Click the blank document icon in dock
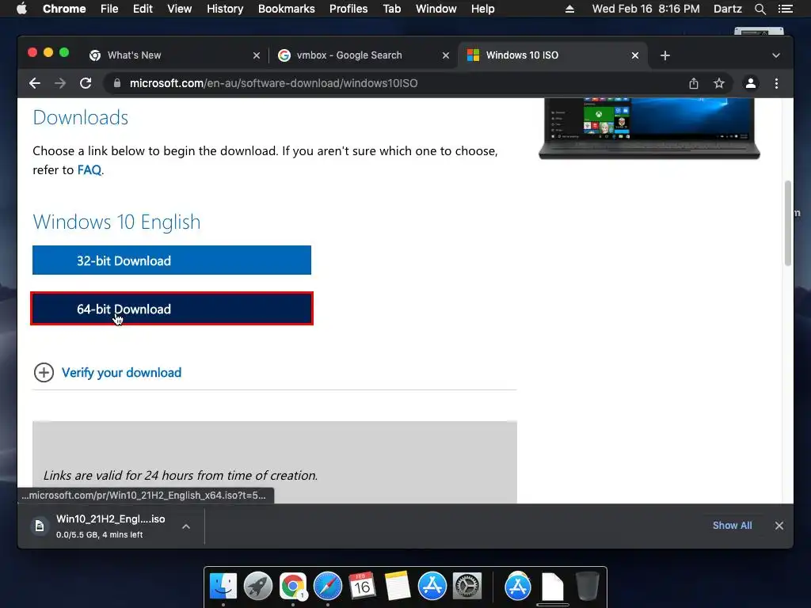 (552, 587)
